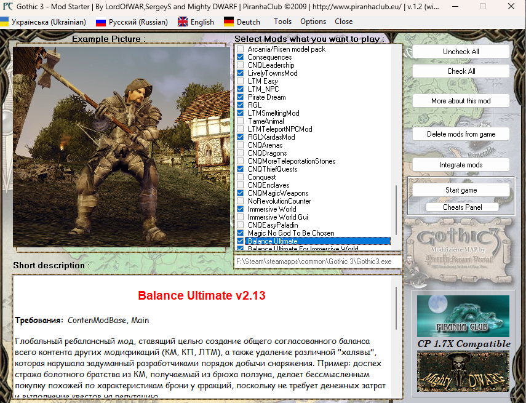526x403 pixels.
Task: Open the Options menu
Action: [313, 22]
